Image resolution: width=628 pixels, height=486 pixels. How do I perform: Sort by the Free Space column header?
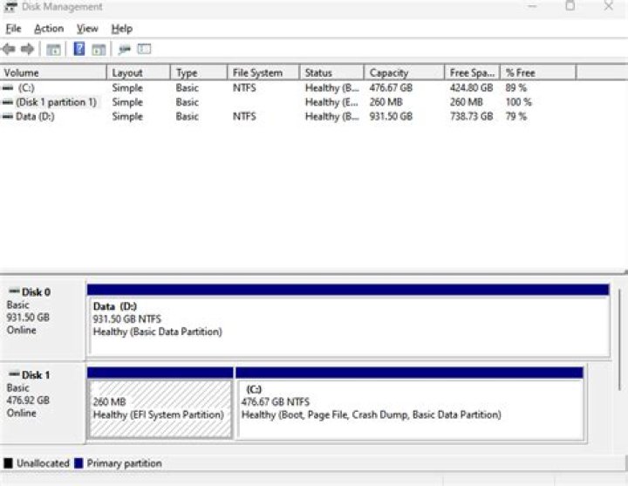coord(472,73)
